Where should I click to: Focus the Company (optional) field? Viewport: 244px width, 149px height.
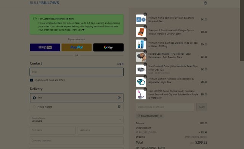tap(77, 141)
